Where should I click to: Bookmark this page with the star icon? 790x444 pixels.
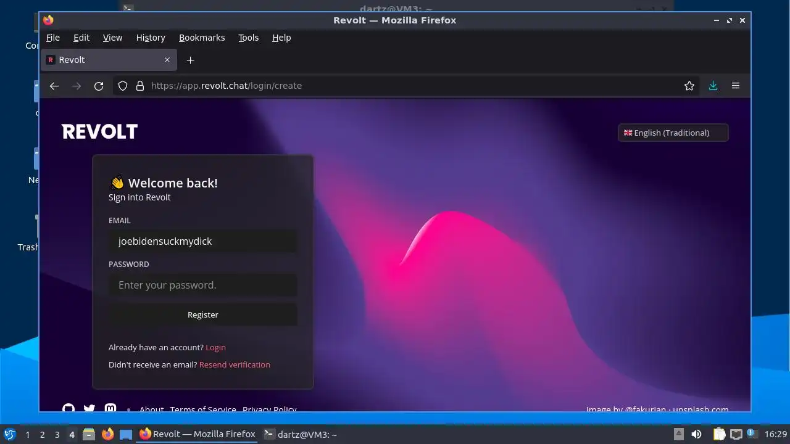pos(689,86)
